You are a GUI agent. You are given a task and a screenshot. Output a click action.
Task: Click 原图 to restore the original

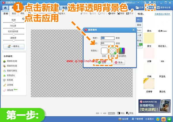coord(101,13)
